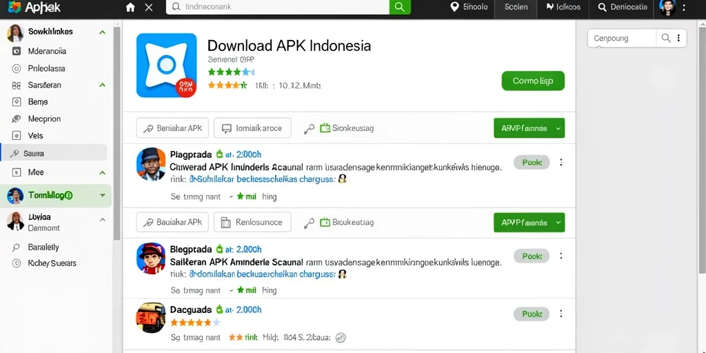Click the Iomiaik aroce button

pyautogui.click(x=252, y=128)
